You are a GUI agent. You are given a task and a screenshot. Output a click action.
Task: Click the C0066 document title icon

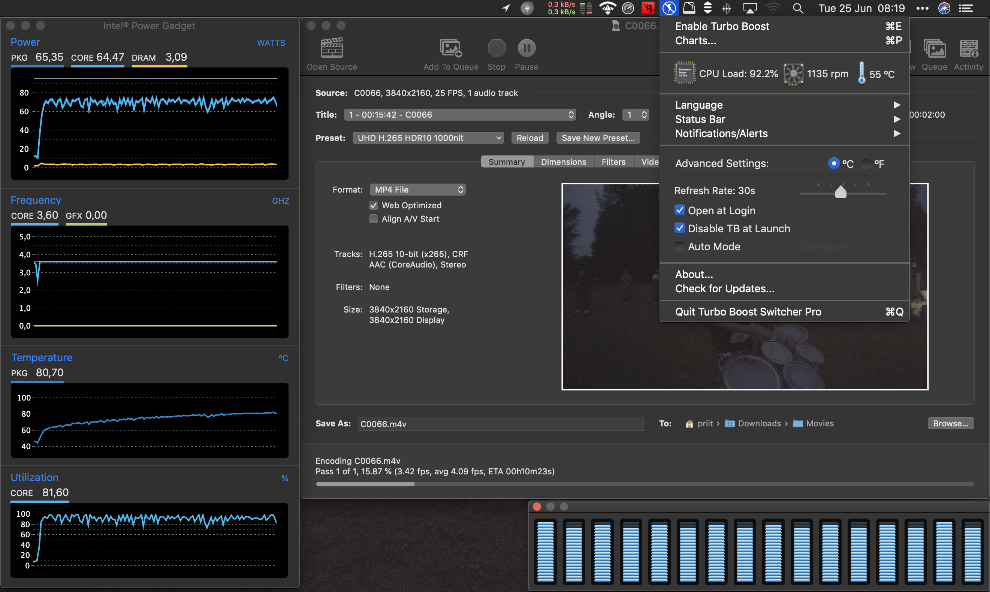[x=616, y=26]
